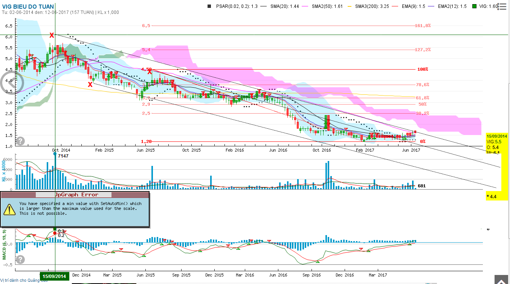Click the 100% Fibonacci level label
Image resolution: width=510 pixels, height=284 pixels.
click(x=423, y=70)
